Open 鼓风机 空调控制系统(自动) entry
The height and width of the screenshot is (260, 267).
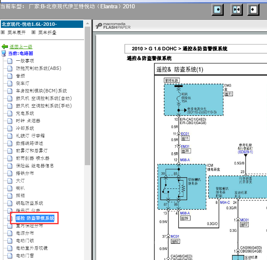pos(44,98)
